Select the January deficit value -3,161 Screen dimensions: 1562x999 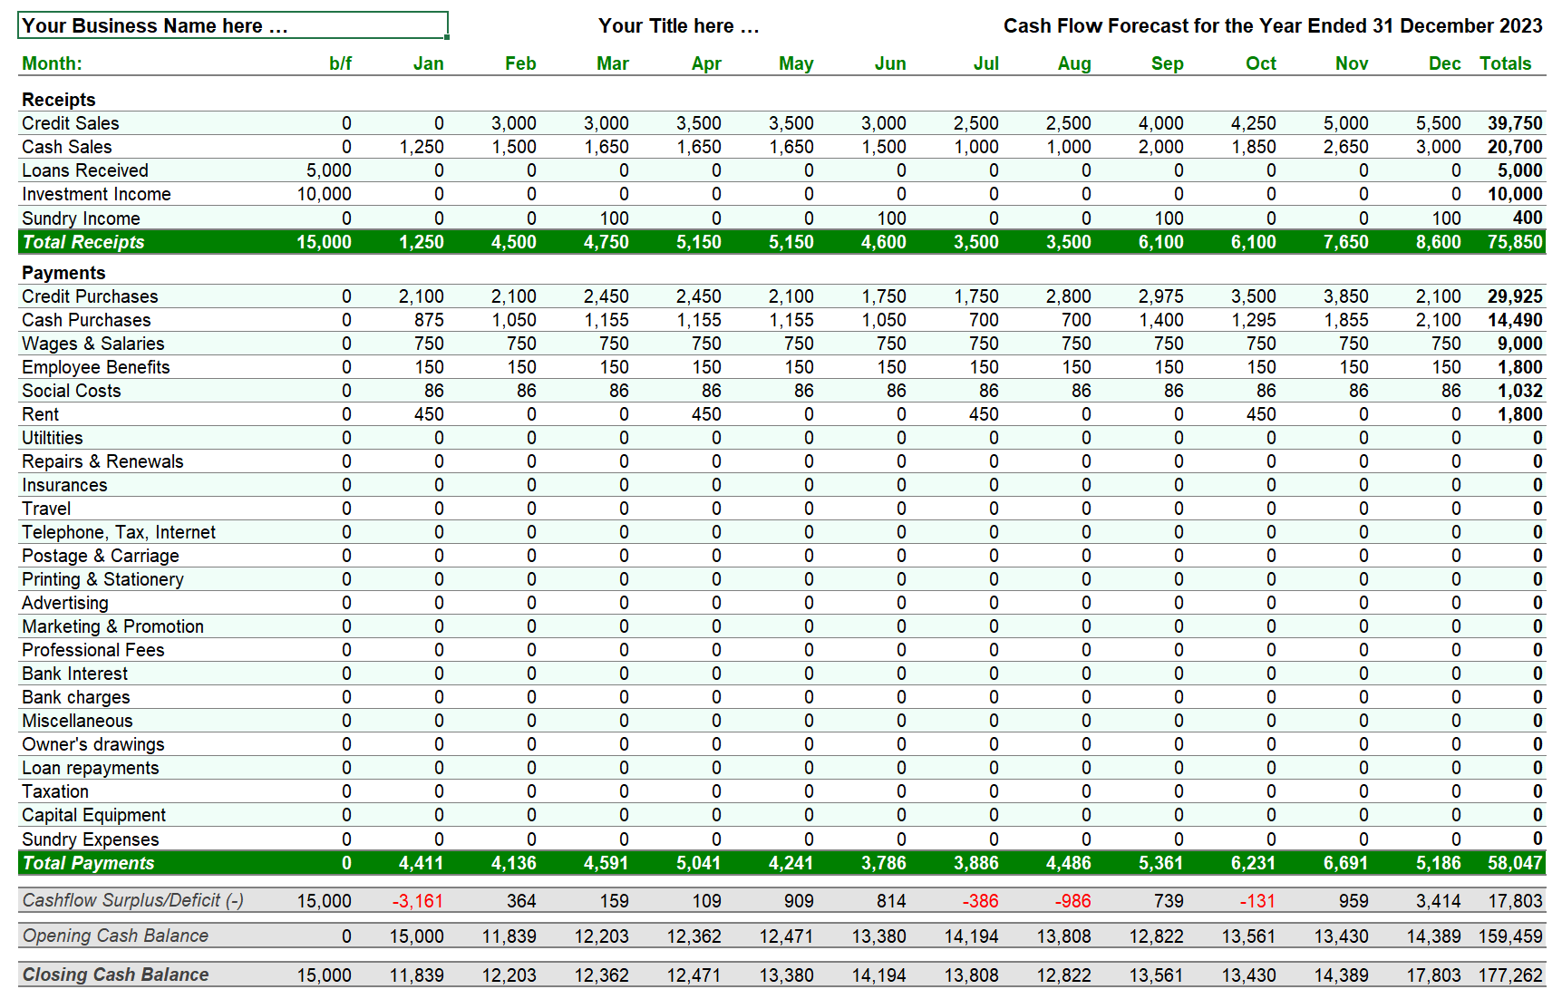(x=417, y=901)
